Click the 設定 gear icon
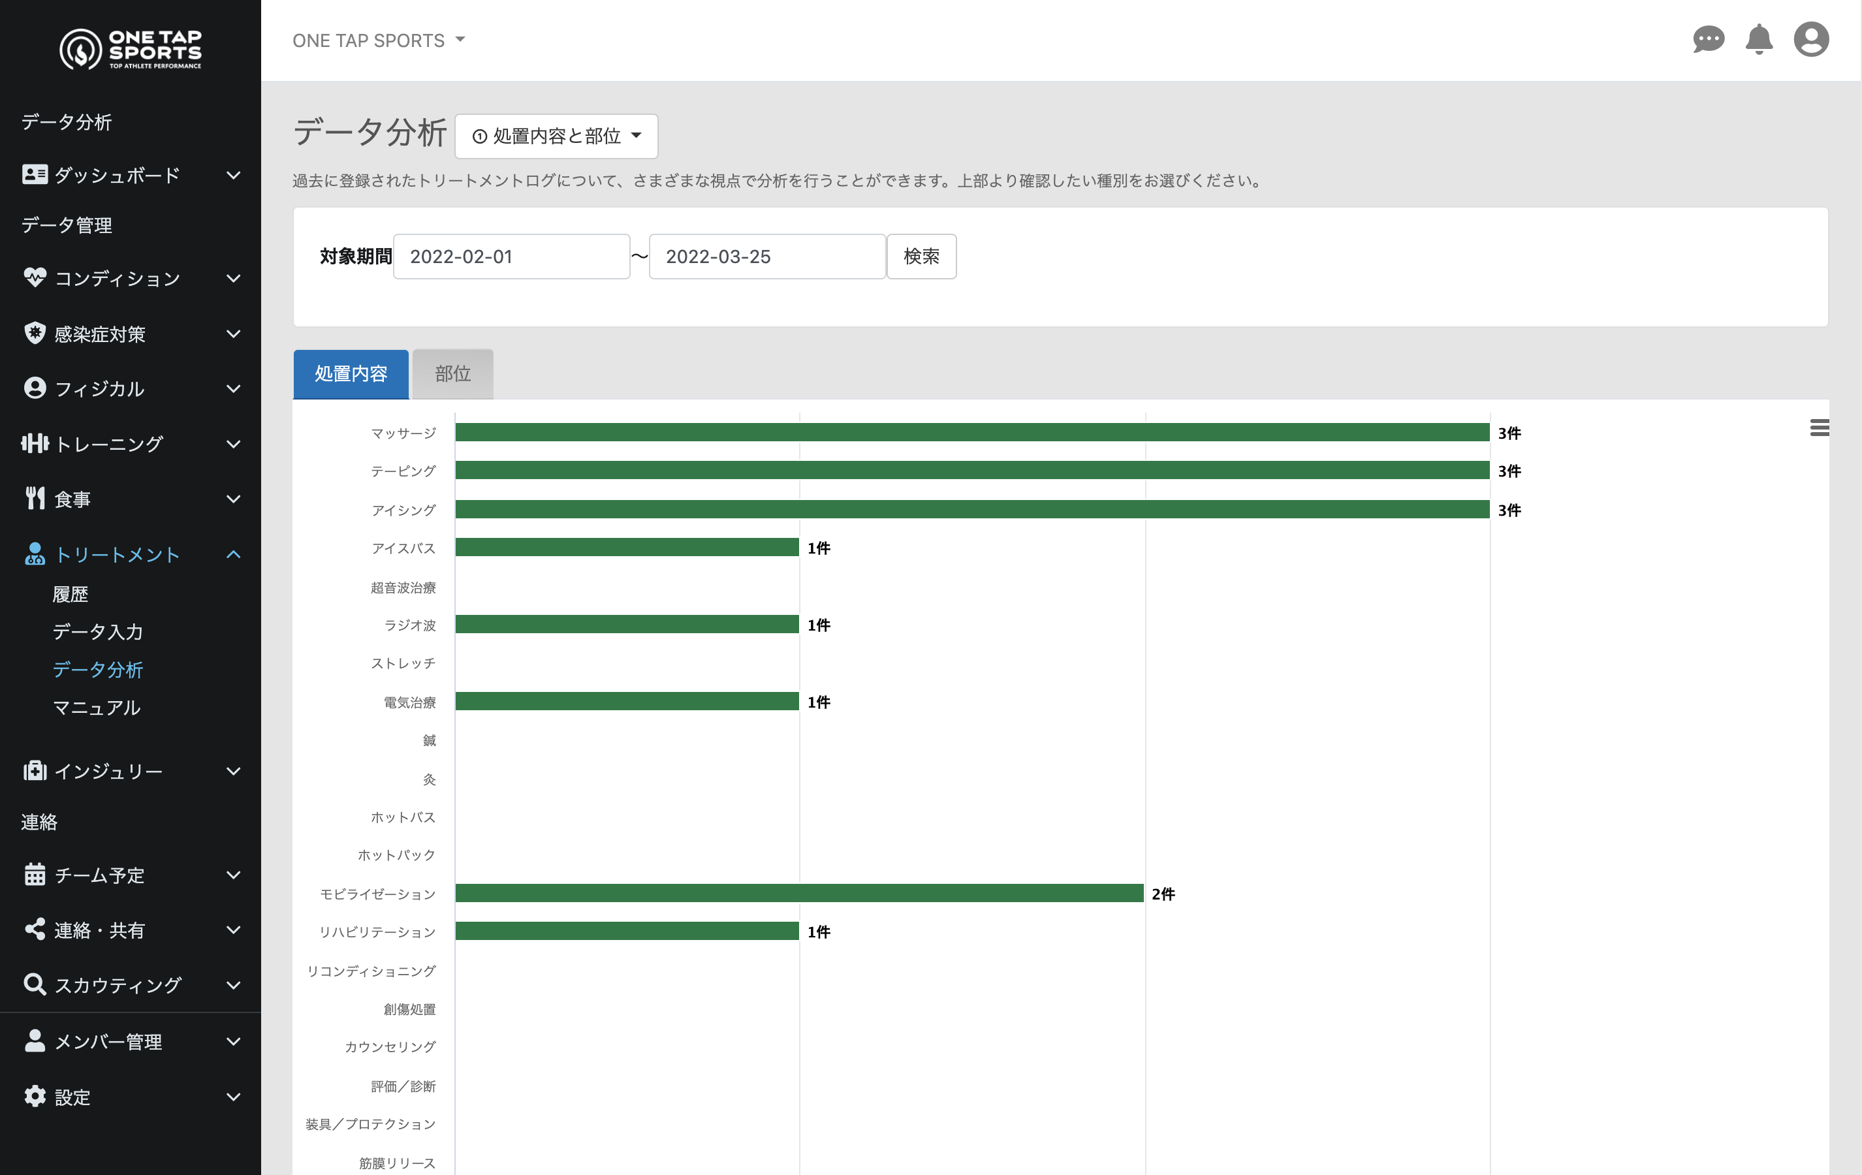1862x1175 pixels. [35, 1096]
